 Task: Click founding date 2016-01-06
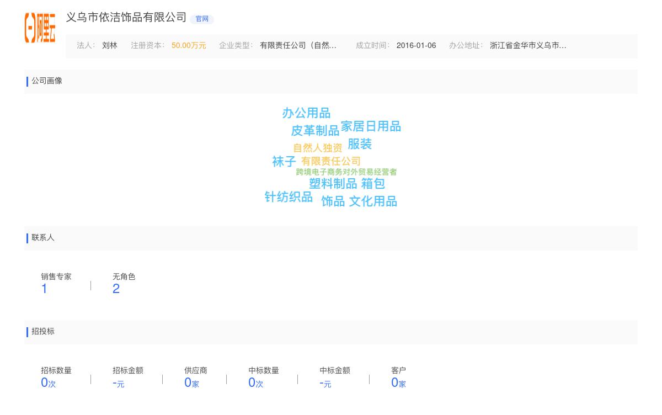[x=416, y=46]
